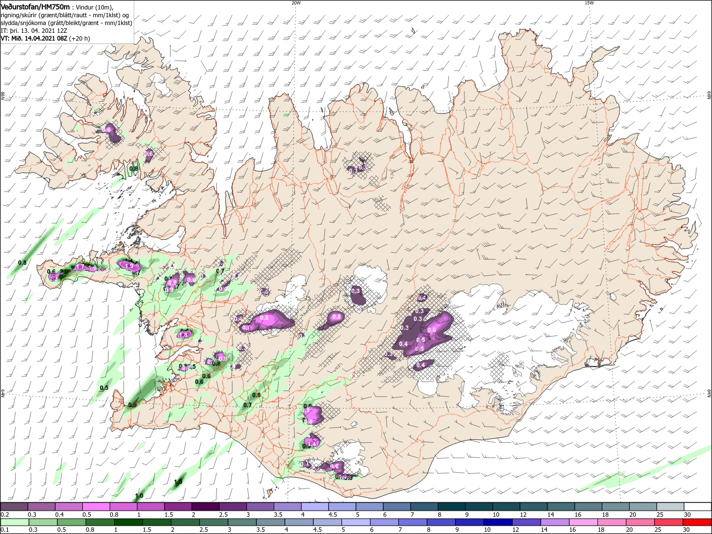Pick the bright pink 0.5 snow legend swatch
This screenshot has width=712, height=534.
pos(96,507)
